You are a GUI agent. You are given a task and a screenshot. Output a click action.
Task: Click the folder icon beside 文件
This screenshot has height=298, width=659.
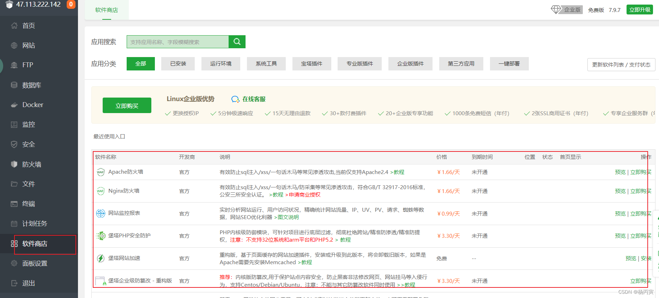[14, 184]
